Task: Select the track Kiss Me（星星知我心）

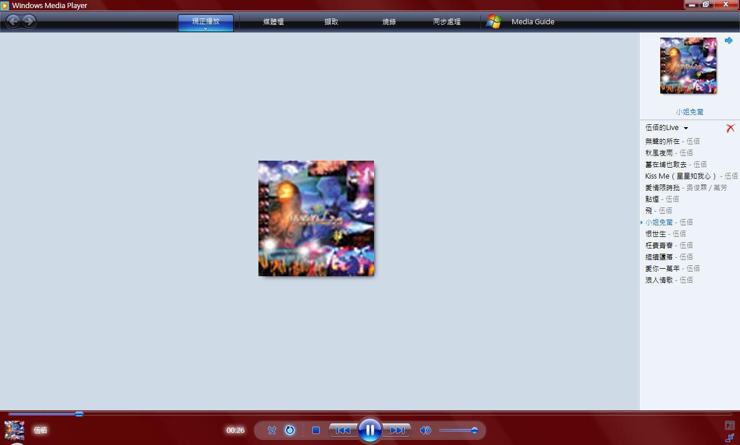Action: click(x=691, y=176)
